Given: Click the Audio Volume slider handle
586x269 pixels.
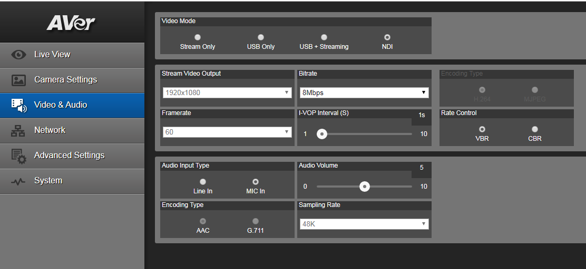Looking at the screenshot, I should (x=364, y=187).
